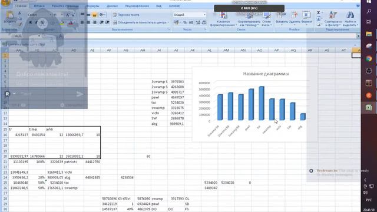Click Merge and Center (Объединить и поместить в центре)
377x212 pixels.
(140, 22)
